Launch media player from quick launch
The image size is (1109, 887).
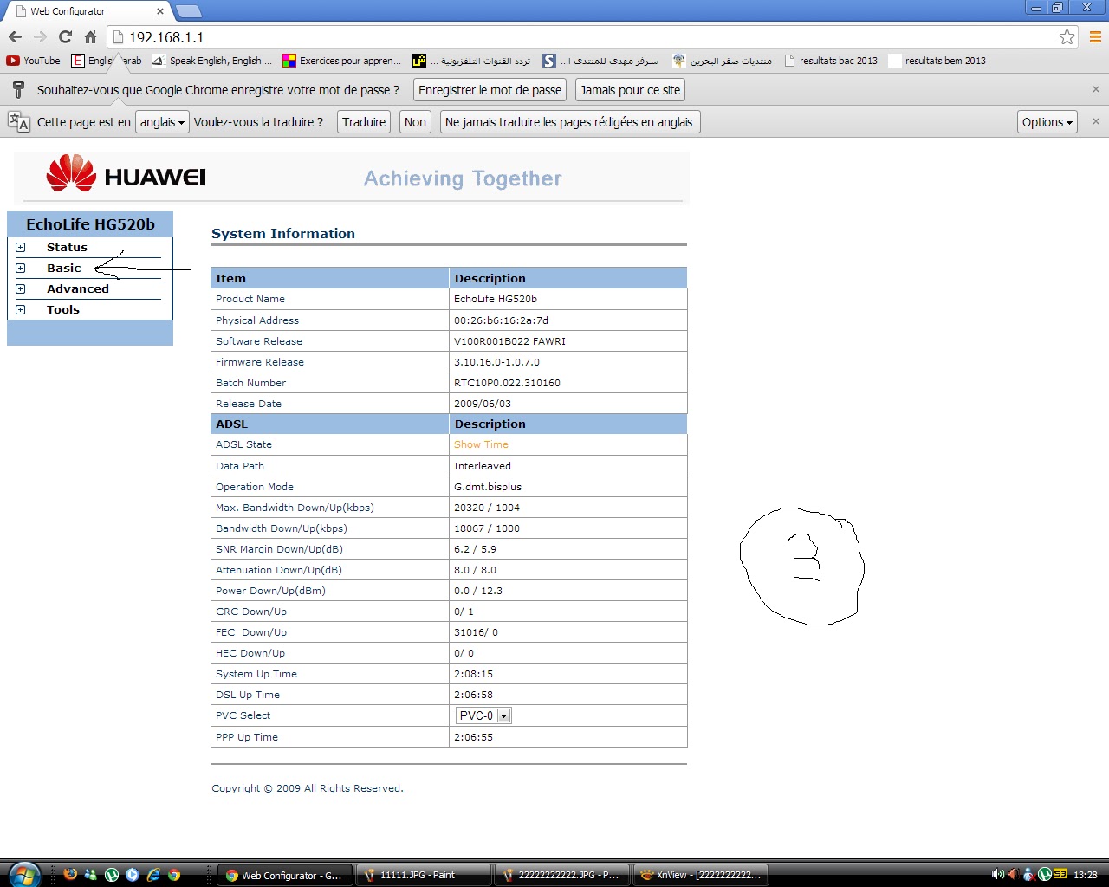click(x=133, y=875)
